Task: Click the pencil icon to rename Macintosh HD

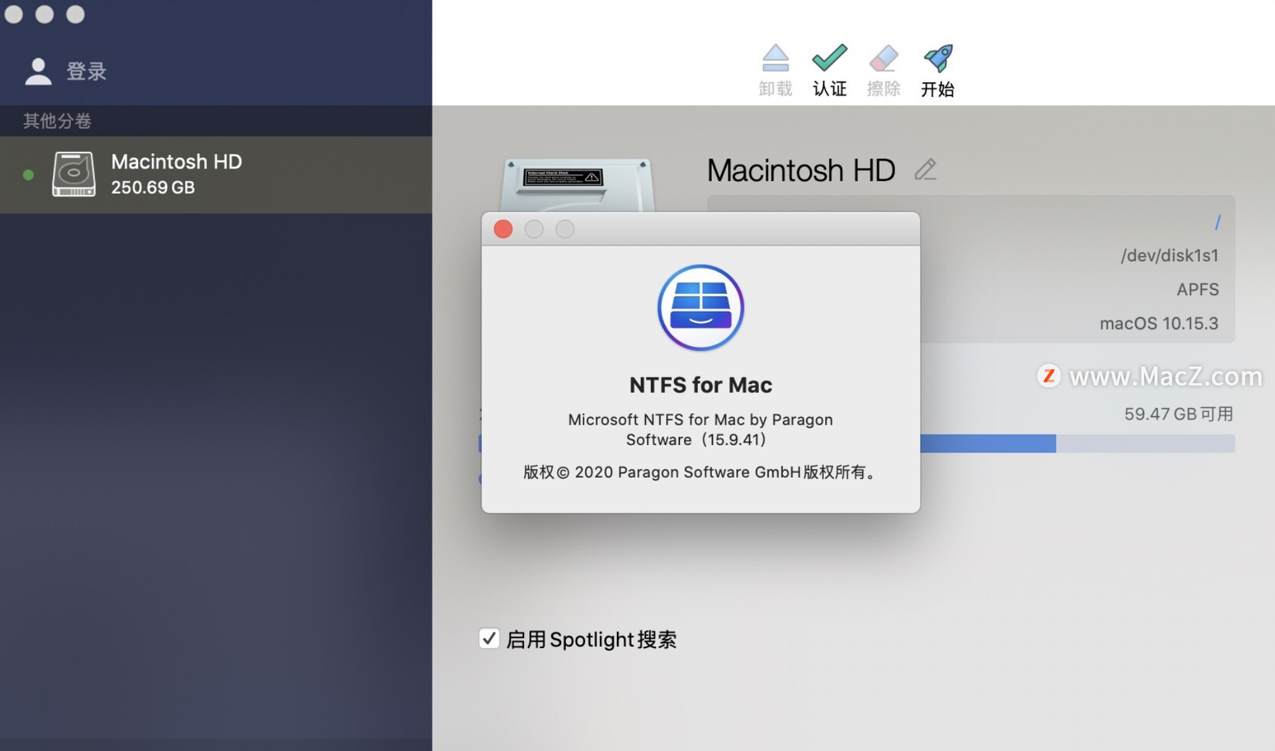Action: [925, 169]
